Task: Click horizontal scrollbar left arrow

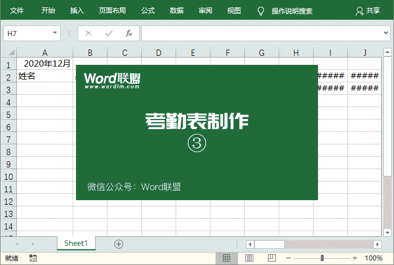Action: pyautogui.click(x=250, y=244)
